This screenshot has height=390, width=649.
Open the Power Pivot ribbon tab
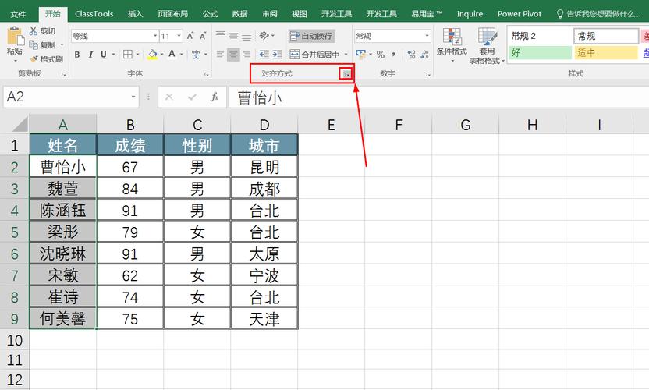(x=520, y=13)
